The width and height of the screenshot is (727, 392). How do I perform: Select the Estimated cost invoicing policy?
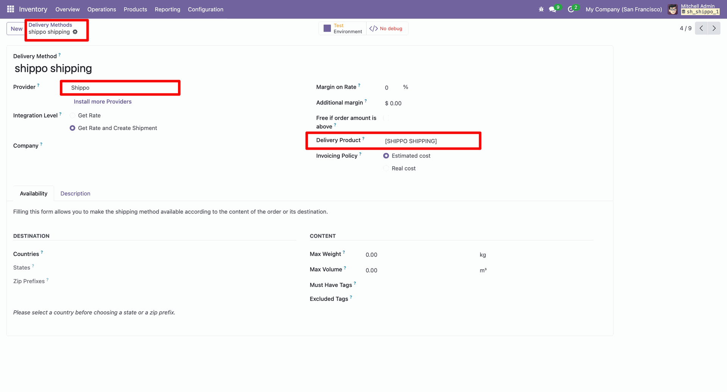coord(386,156)
